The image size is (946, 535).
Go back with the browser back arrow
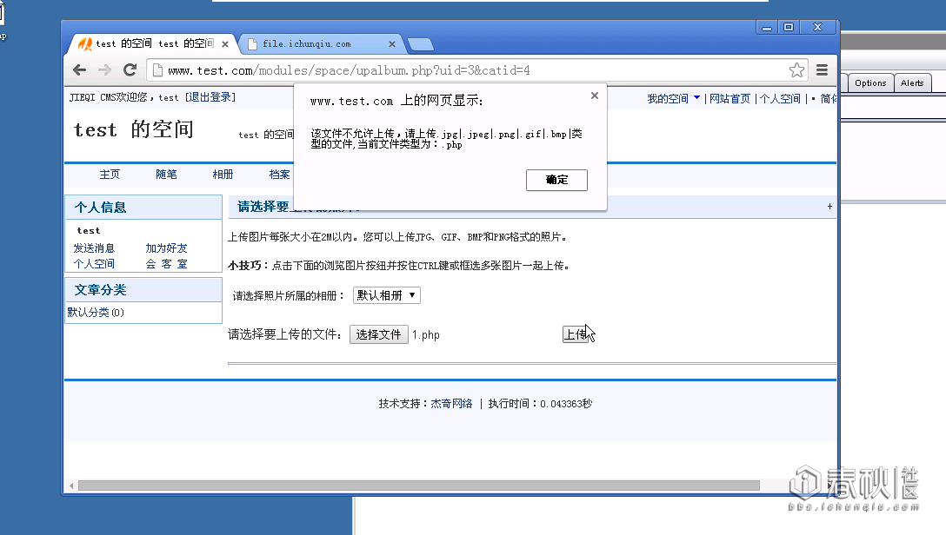[x=80, y=69]
